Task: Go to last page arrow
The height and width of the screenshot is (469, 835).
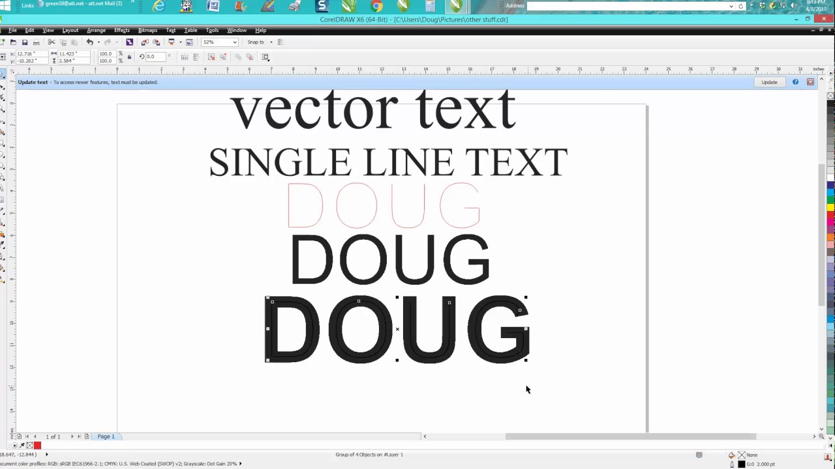Action: (79, 436)
